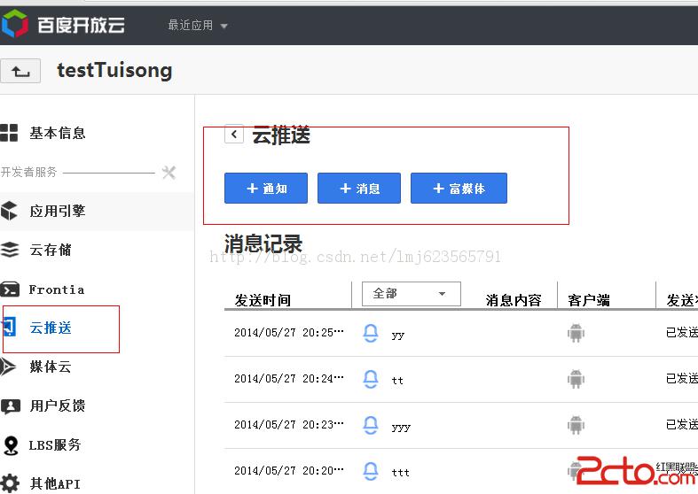Click the Frontia terminal icon

click(10, 289)
